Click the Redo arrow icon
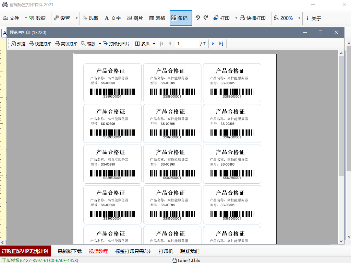 tap(206, 18)
